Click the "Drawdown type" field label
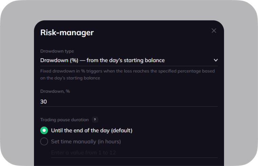The image size is (258, 166). point(57,51)
